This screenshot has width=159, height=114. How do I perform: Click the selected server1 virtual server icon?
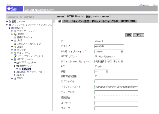tap(20, 69)
